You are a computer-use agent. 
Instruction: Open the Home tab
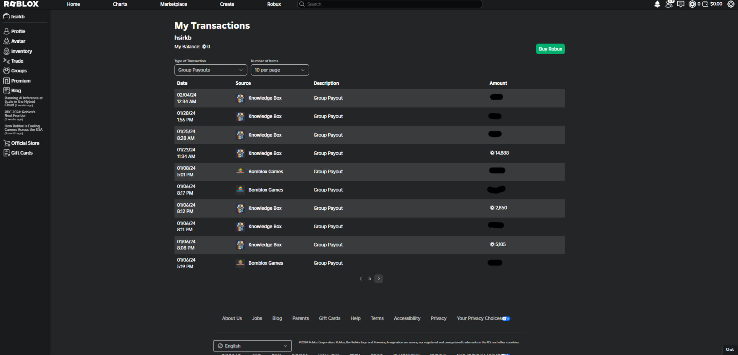(x=74, y=4)
